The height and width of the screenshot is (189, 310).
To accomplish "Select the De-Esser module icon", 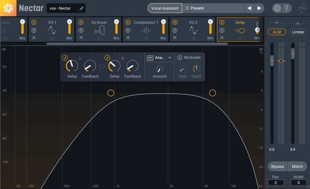I will click(99, 31).
